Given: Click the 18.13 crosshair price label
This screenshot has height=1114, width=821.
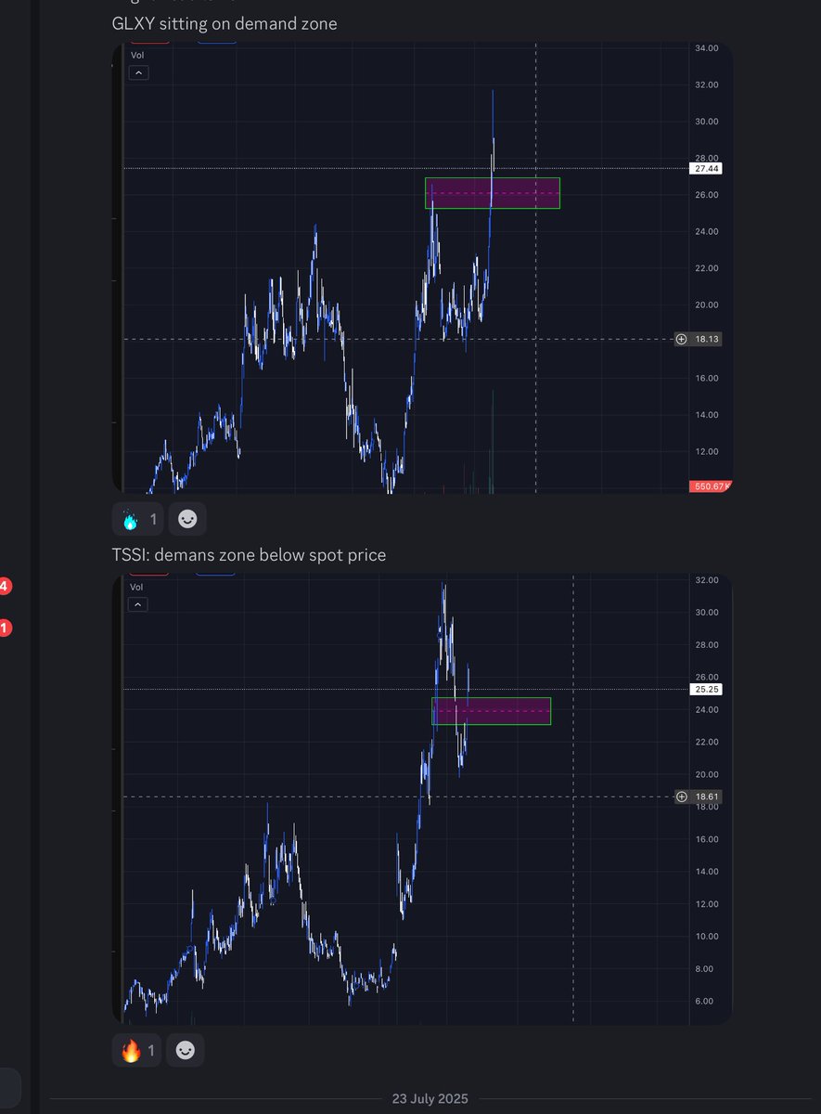Looking at the screenshot, I should point(708,340).
